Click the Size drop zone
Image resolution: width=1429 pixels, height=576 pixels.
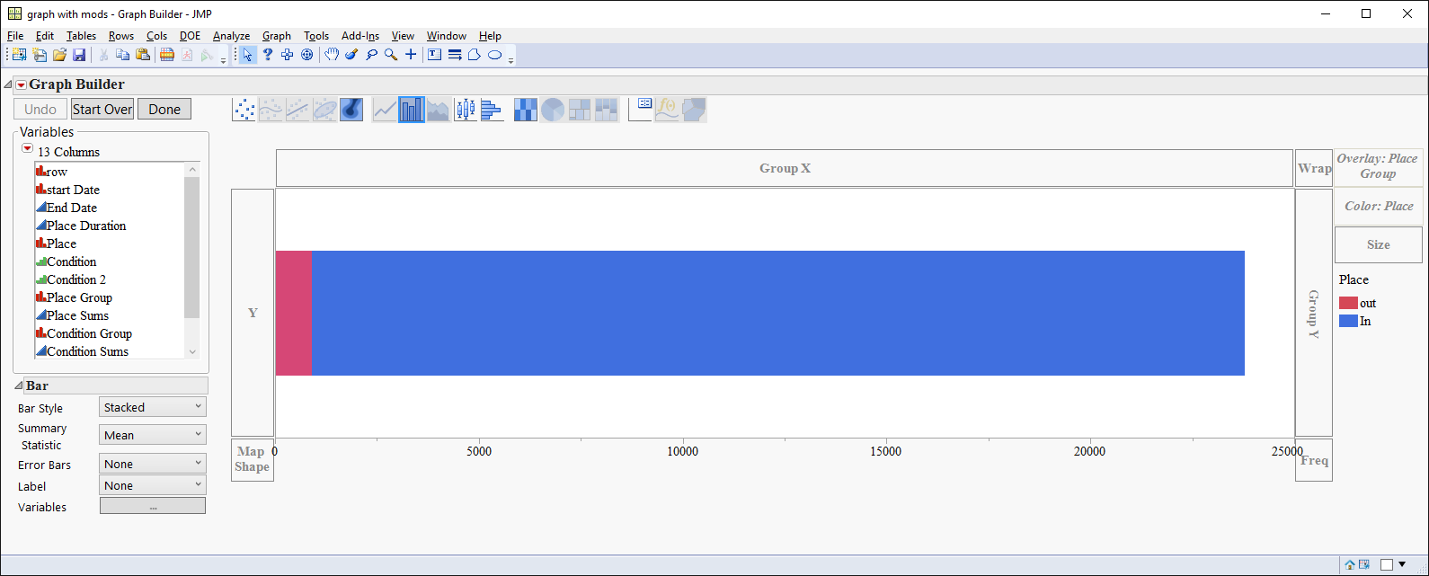coord(1378,244)
